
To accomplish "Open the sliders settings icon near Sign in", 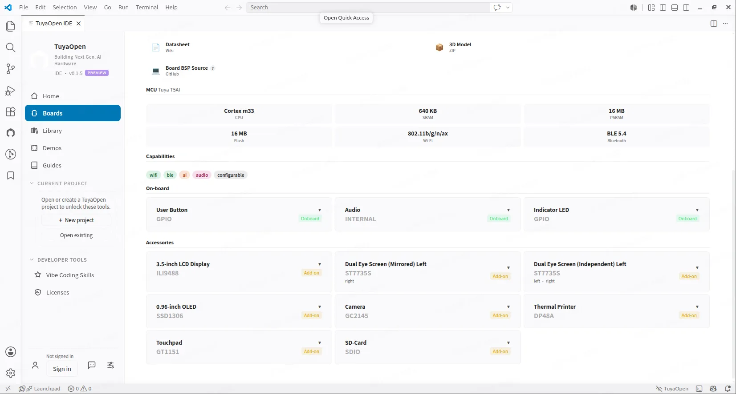I will coord(110,365).
